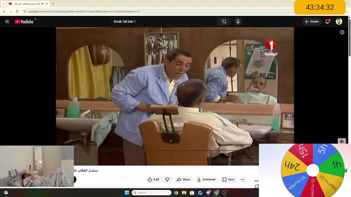The image size is (351, 197).
Task: Select the browser address bar URL
Action: point(84,11)
